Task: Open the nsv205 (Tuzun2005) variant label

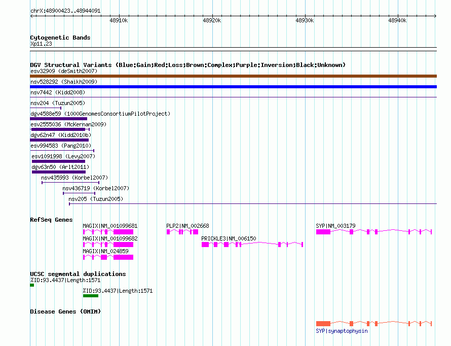Action: 96,199
